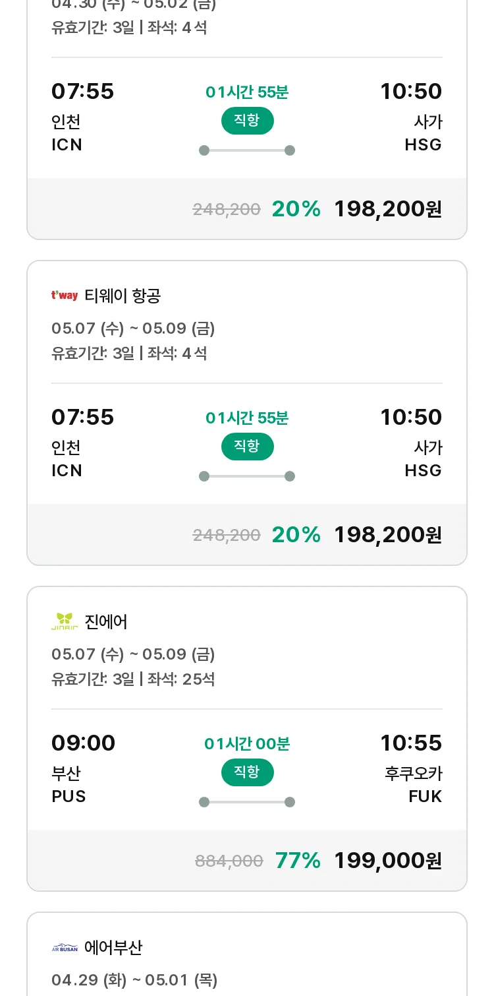Screen dimensions: 494x996
Task: Tap the FUK airport code
Action: tap(425, 796)
